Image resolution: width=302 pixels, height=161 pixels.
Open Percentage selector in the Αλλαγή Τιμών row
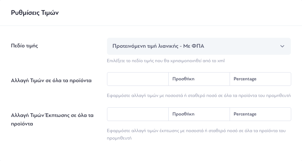coord(260,79)
